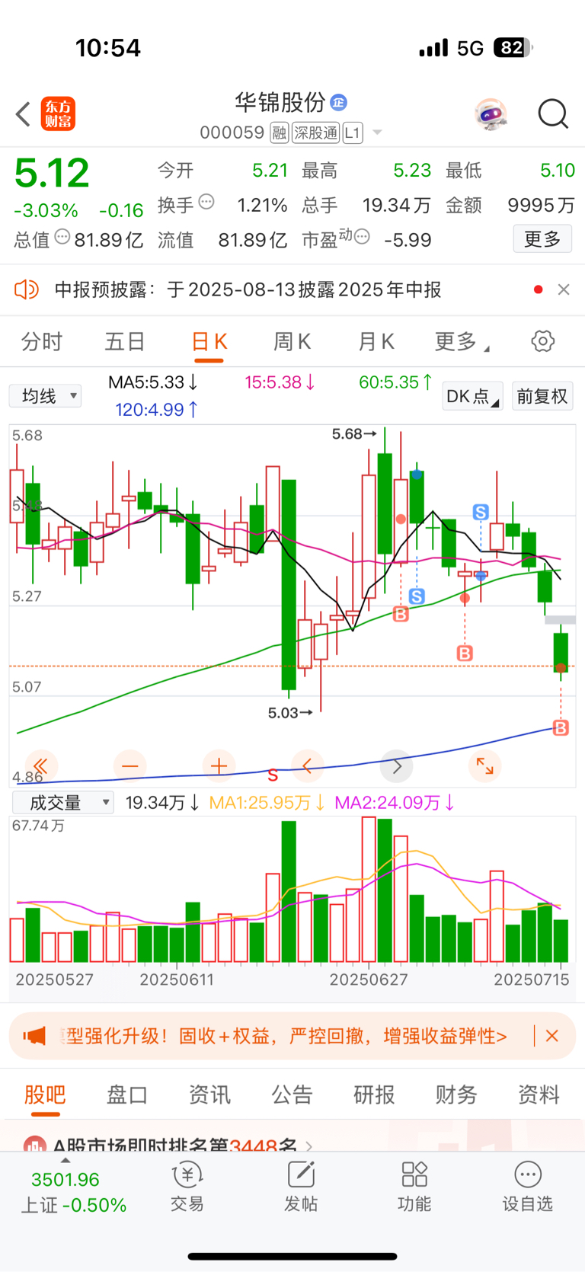
Task: Switch to the 五日 tab
Action: click(125, 341)
